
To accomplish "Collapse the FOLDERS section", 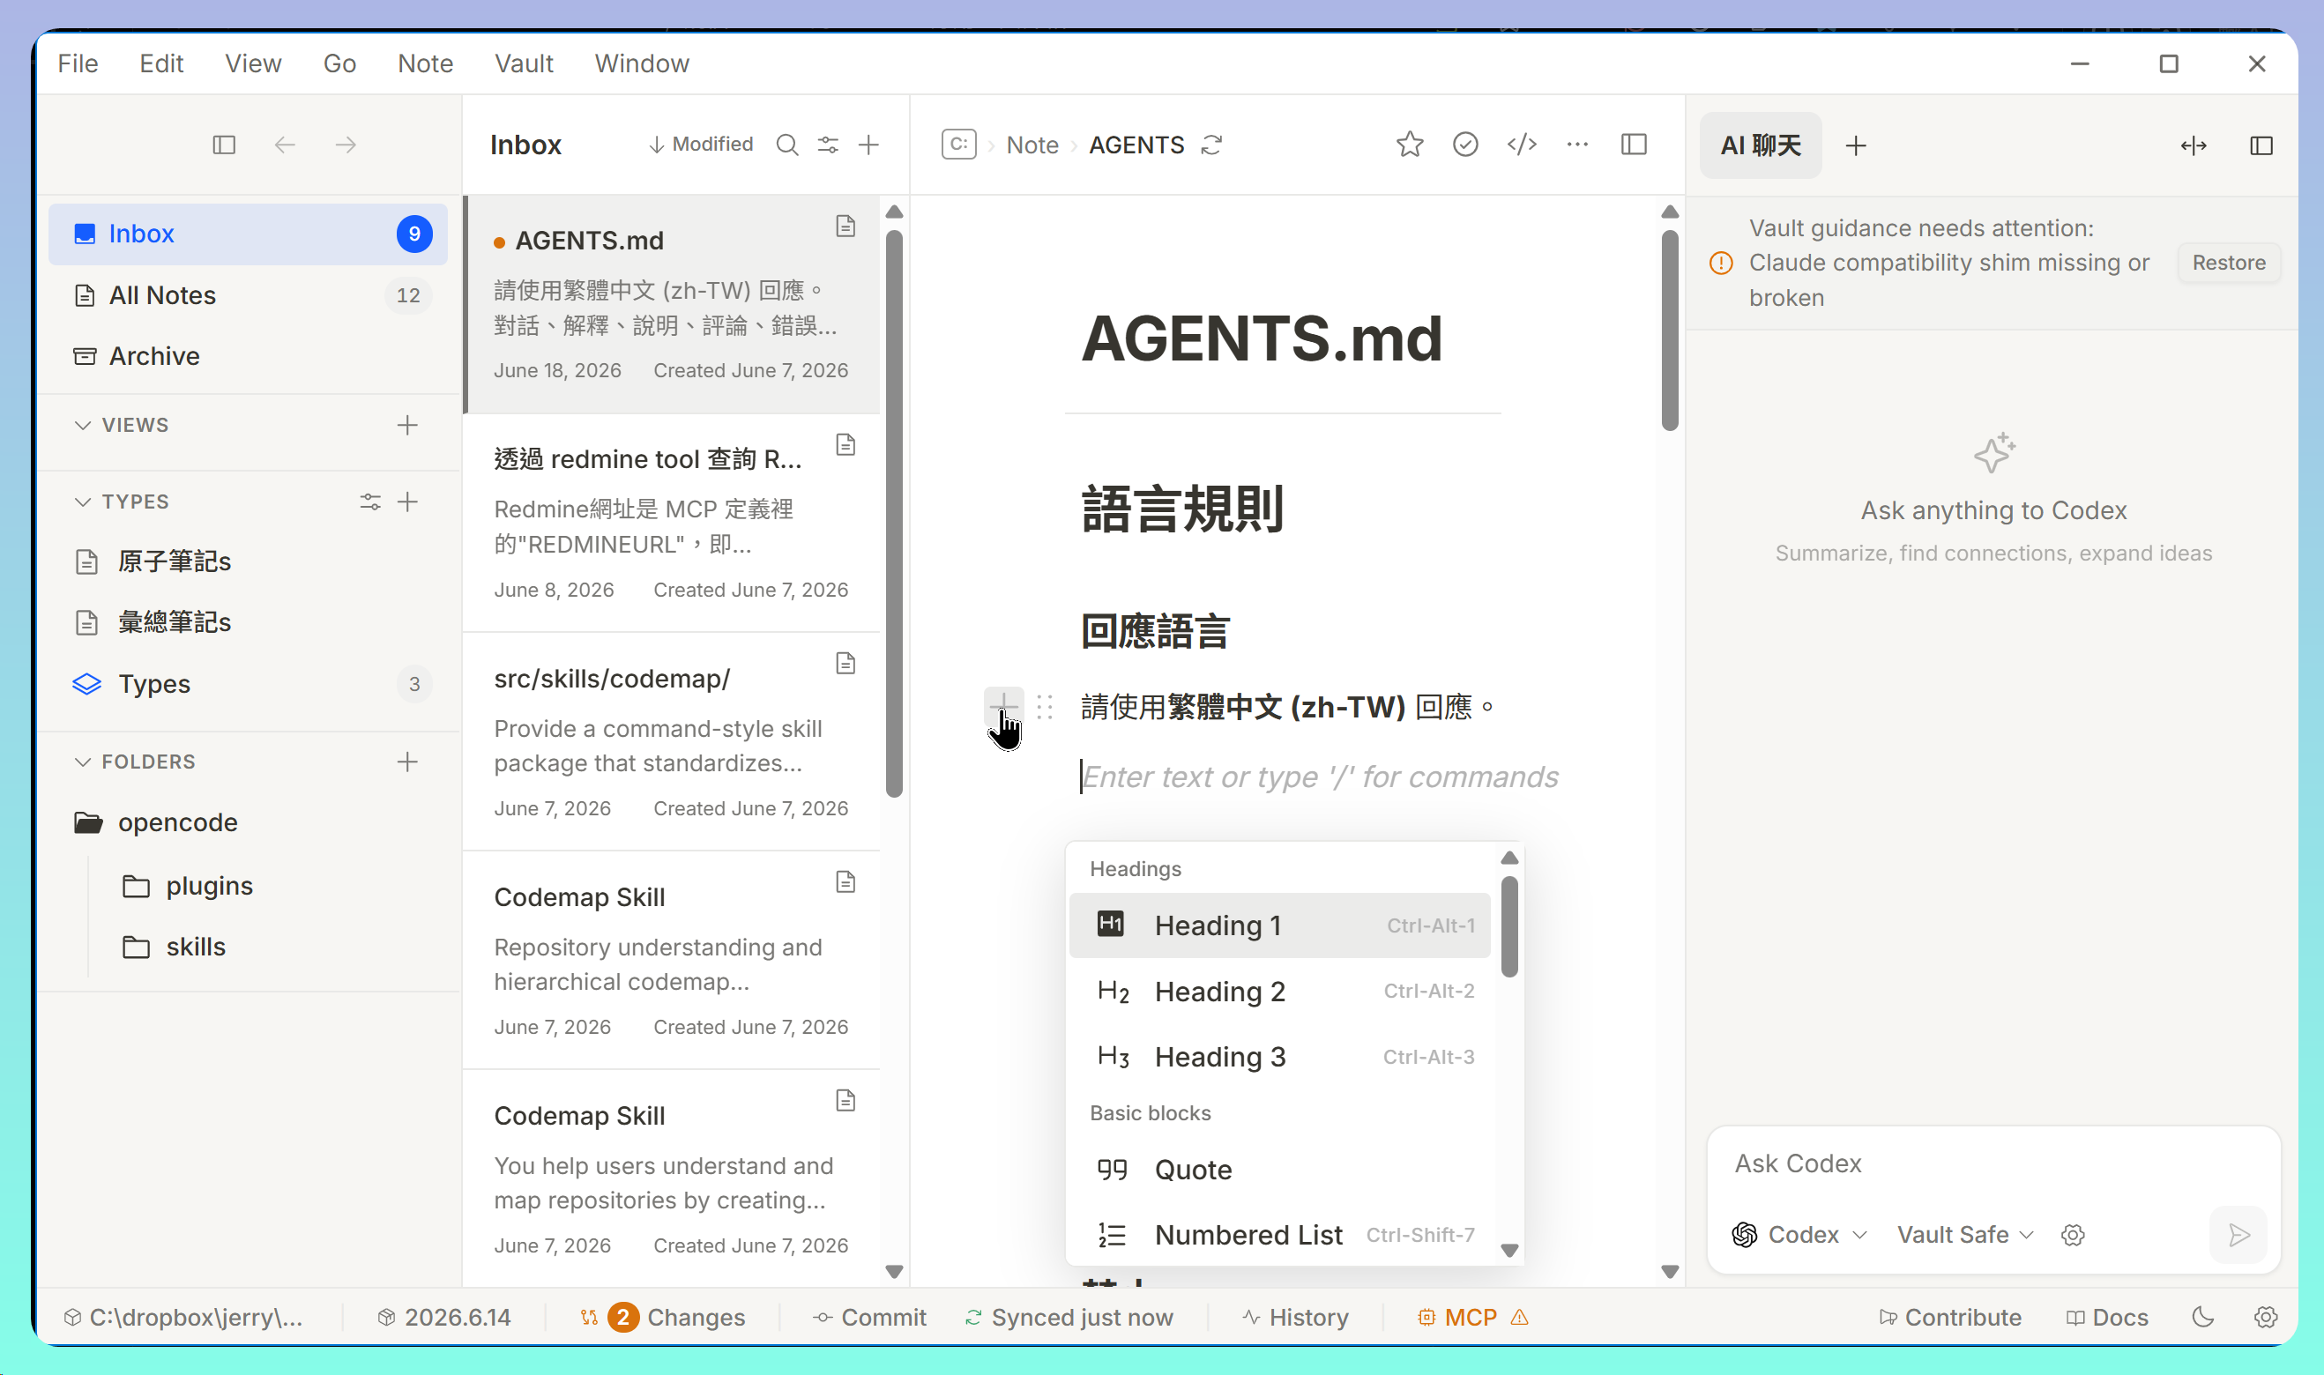I will (x=83, y=762).
